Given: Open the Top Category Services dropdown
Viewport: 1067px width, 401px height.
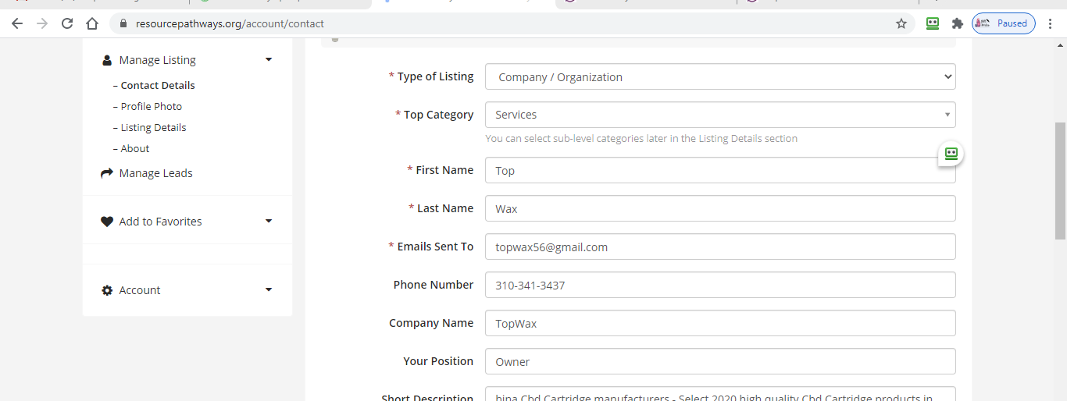Looking at the screenshot, I should [x=719, y=115].
